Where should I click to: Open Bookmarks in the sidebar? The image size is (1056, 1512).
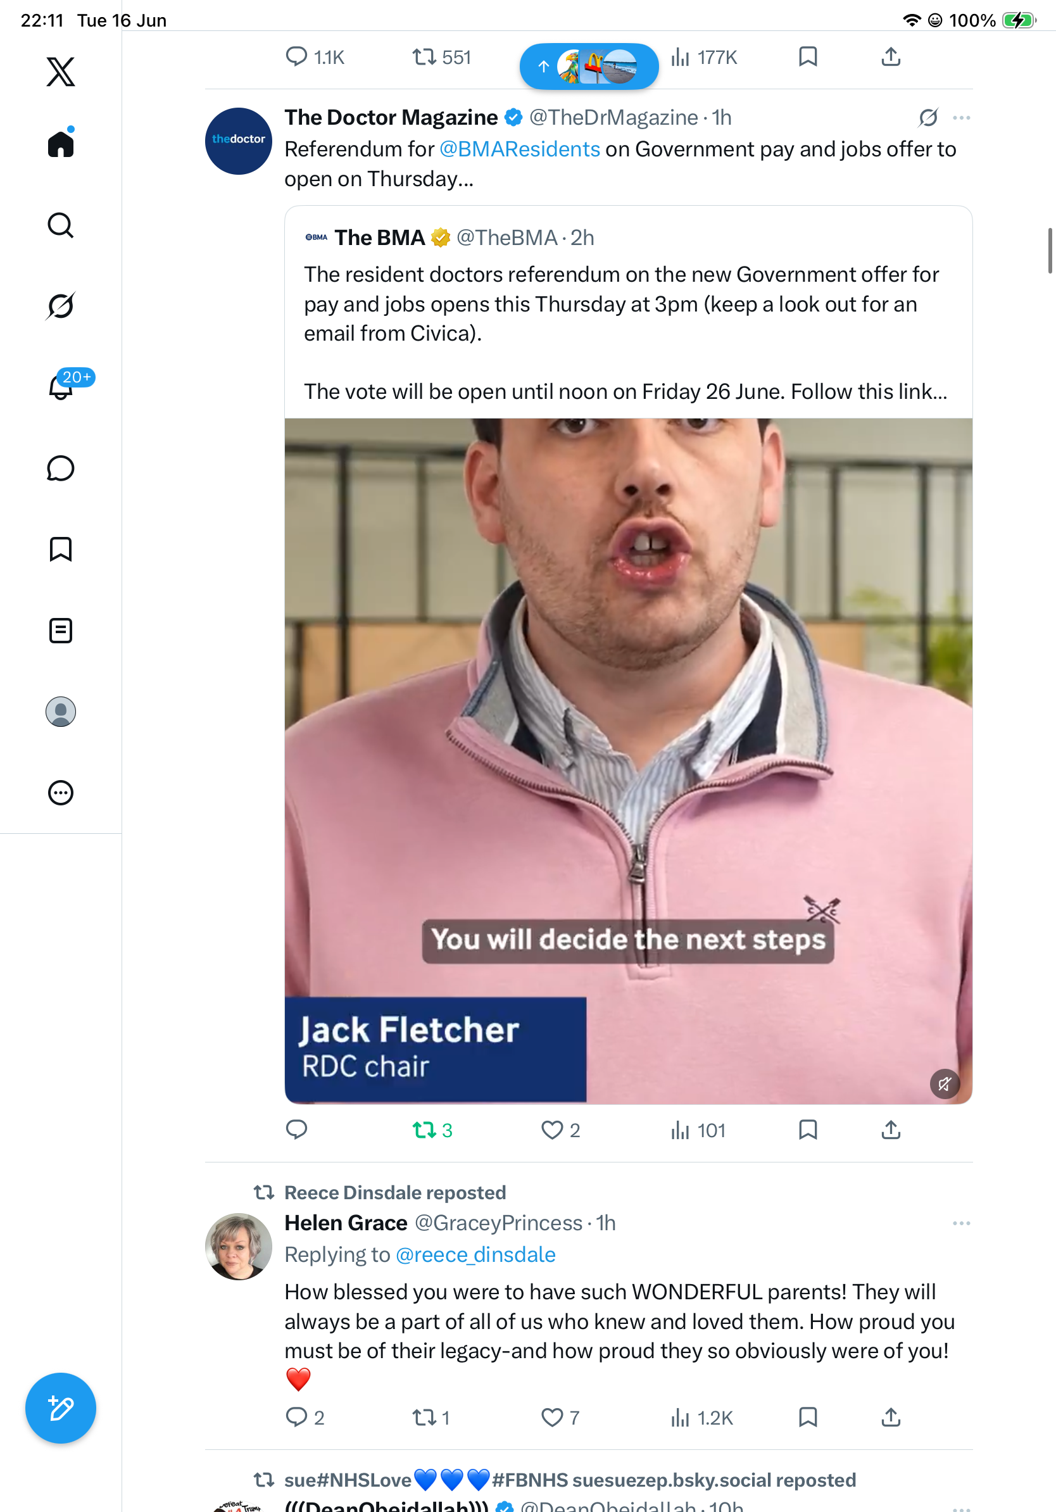pos(61,549)
